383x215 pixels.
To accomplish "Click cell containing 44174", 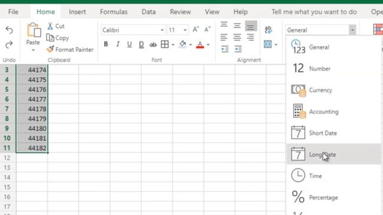I will point(32,70).
